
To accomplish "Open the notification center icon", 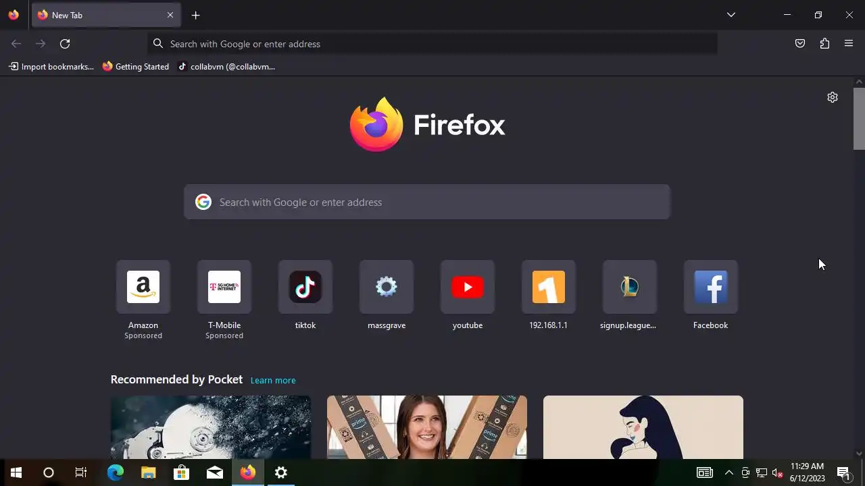I will [843, 473].
